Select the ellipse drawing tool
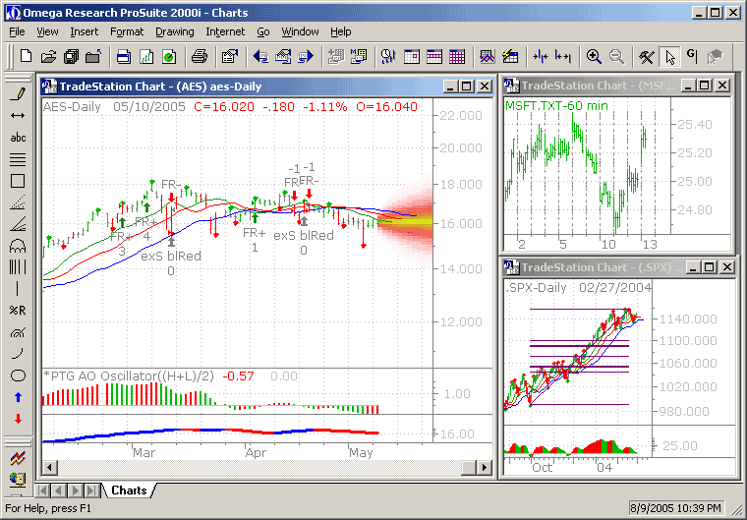 (18, 376)
